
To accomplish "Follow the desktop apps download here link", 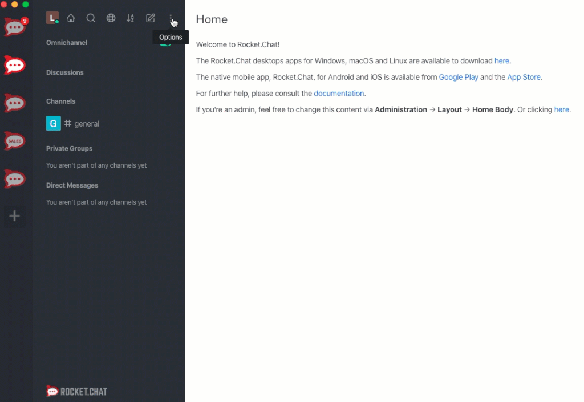I will click(x=502, y=60).
